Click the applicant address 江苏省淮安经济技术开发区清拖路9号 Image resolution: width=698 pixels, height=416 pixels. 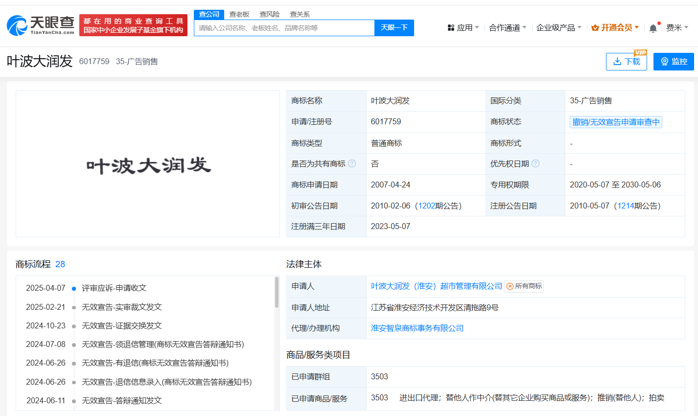(x=435, y=308)
